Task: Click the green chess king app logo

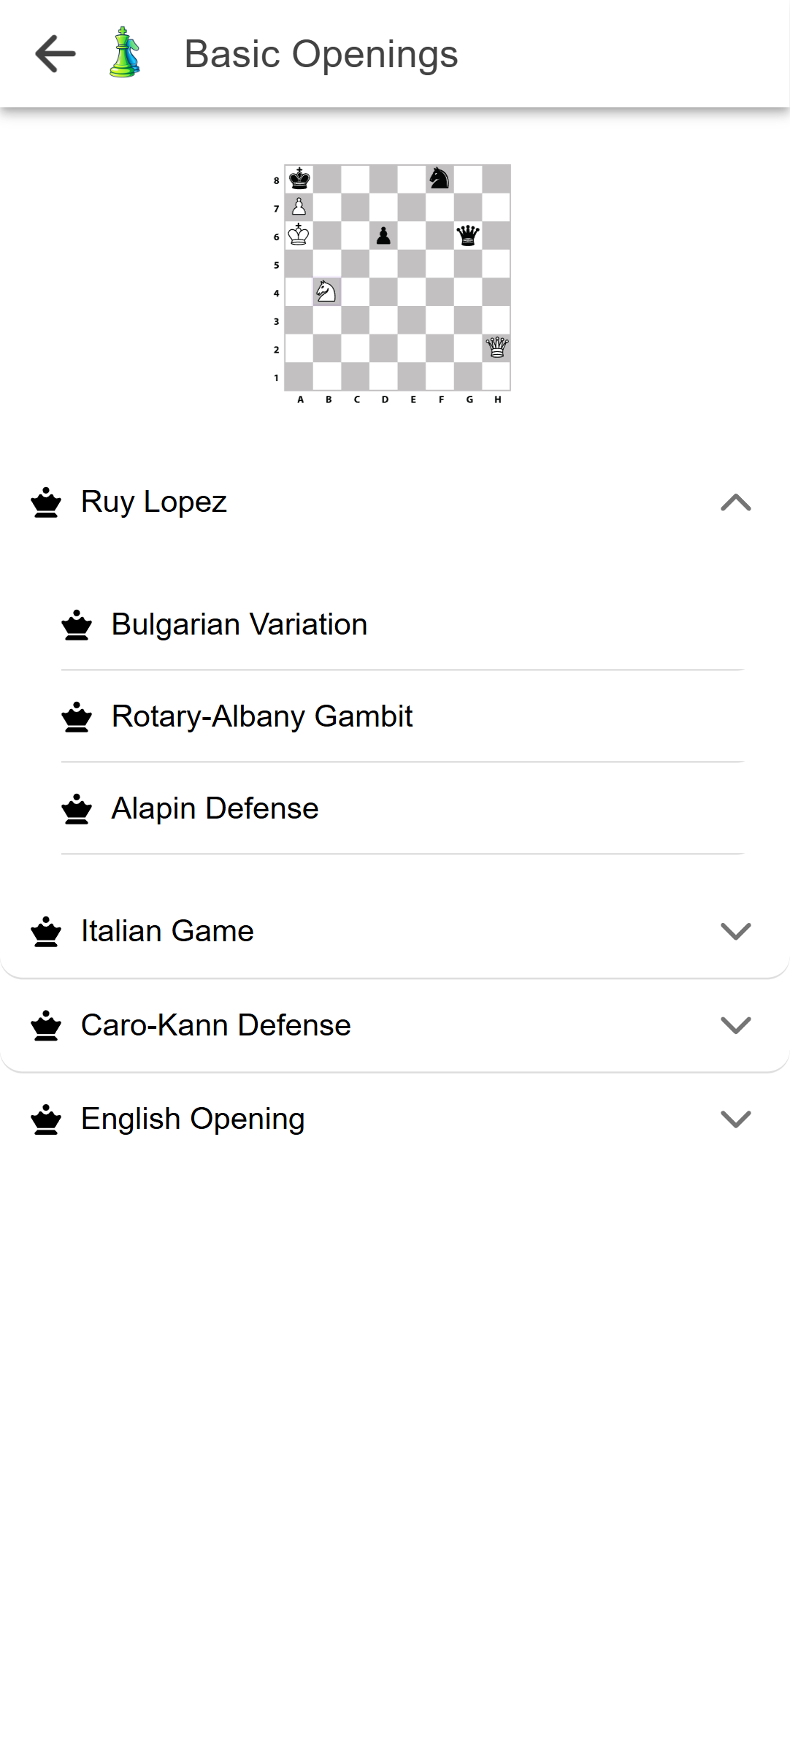Action: click(125, 53)
